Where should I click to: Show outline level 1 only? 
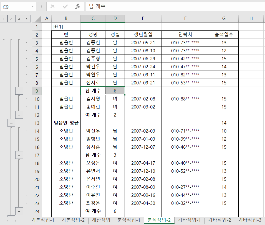click(3, 19)
